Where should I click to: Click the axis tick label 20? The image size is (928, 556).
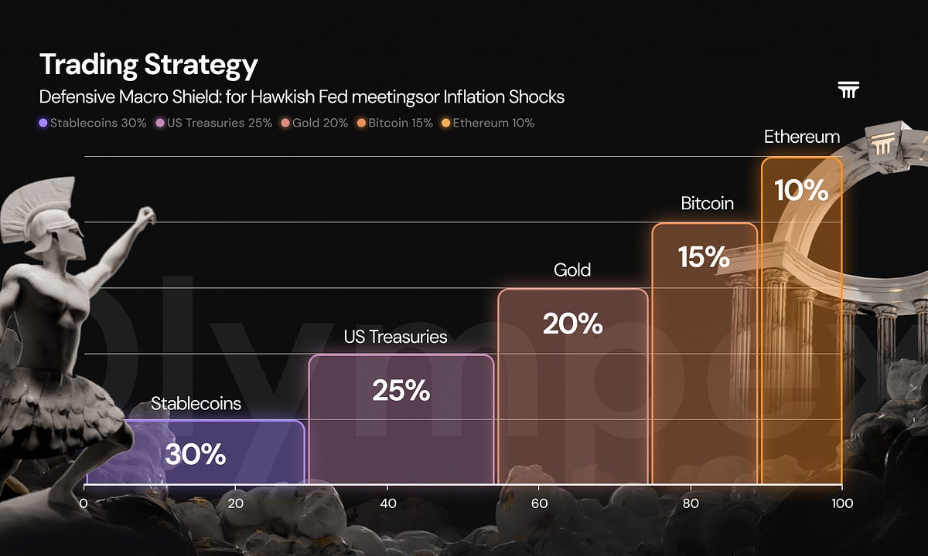coord(236,503)
